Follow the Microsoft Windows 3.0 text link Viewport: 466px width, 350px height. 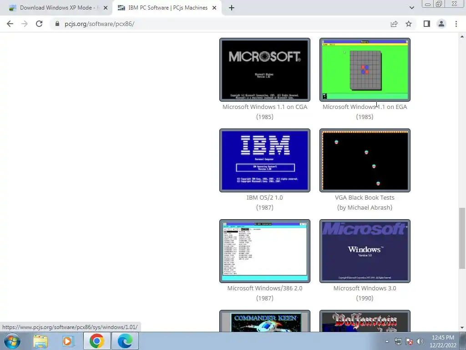365,288
